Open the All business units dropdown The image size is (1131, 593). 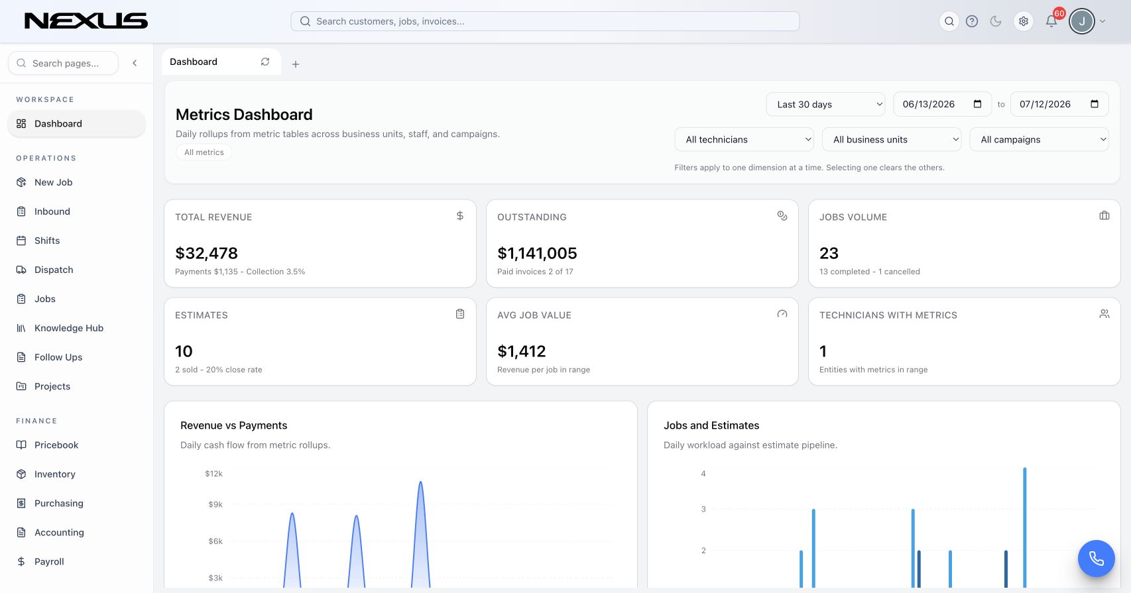click(892, 139)
